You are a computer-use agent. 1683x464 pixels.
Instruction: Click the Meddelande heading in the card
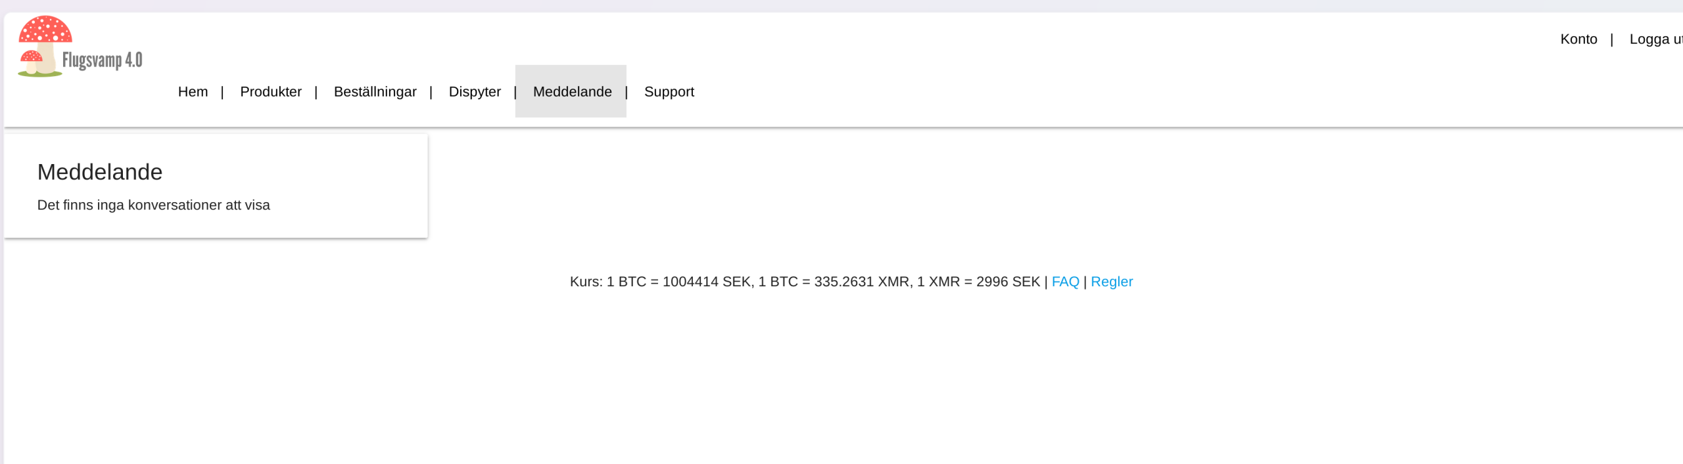[100, 172]
